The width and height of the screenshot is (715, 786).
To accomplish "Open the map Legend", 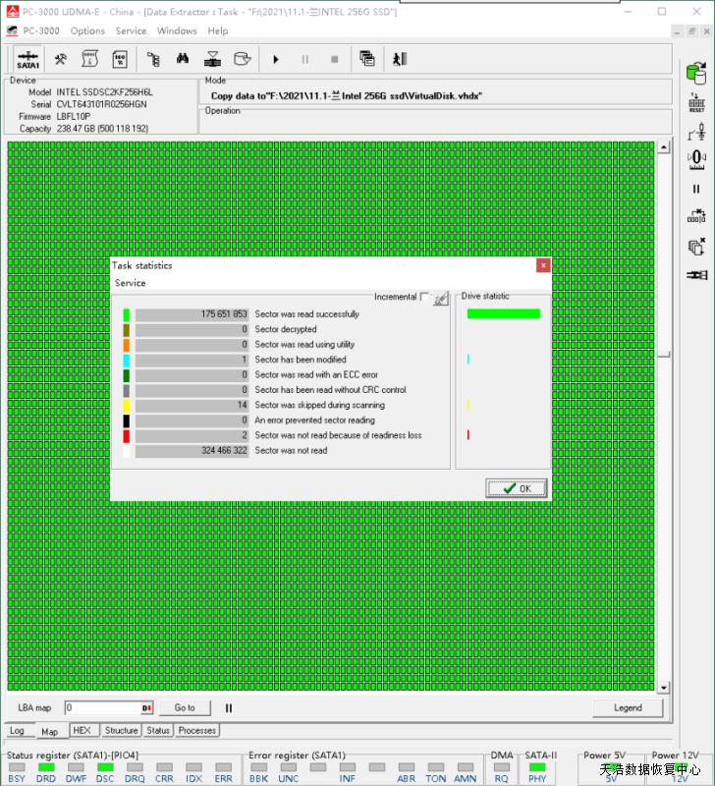I will tap(628, 707).
